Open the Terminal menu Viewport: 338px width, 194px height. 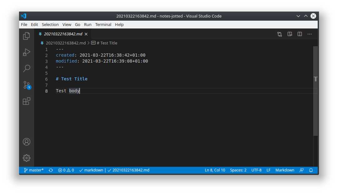click(x=103, y=24)
